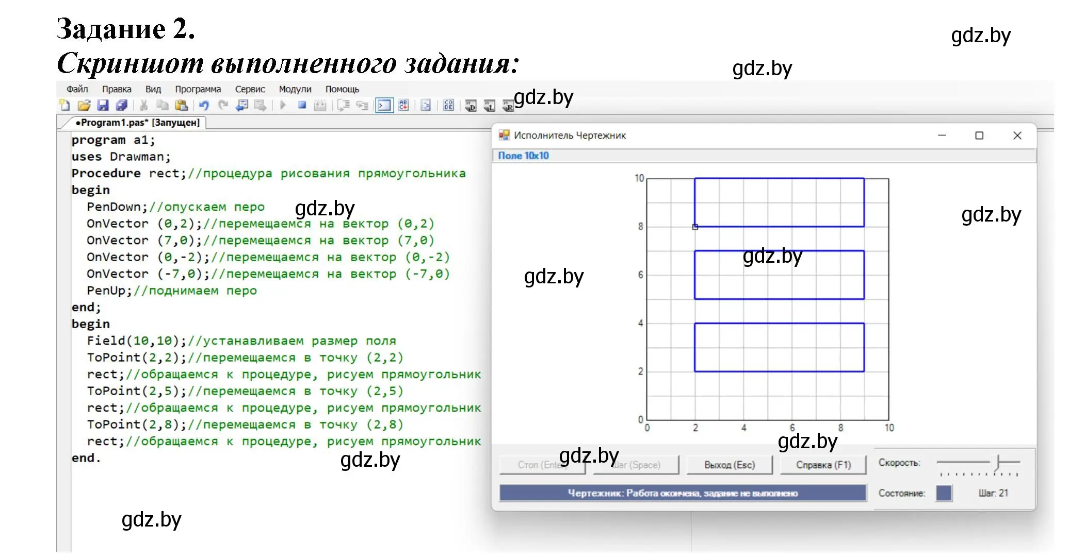The width and height of the screenshot is (1085, 560).
Task: Click the Исполнитель Чертежник window icon
Action: 504,135
